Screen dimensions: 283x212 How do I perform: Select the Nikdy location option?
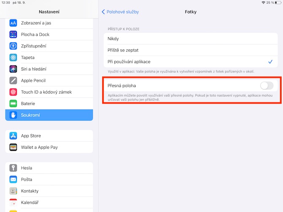(190, 38)
